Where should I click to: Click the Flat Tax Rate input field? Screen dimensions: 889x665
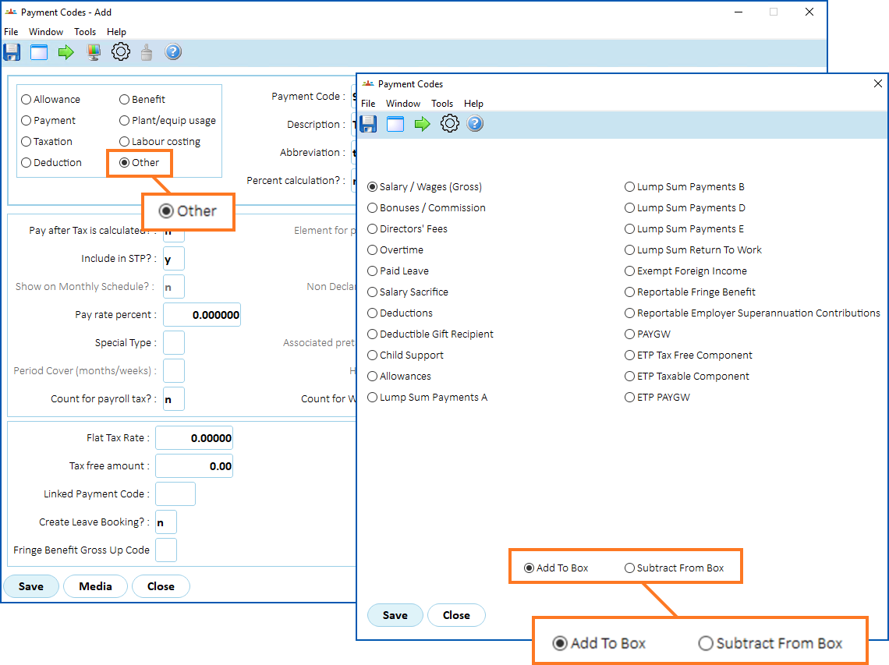194,438
